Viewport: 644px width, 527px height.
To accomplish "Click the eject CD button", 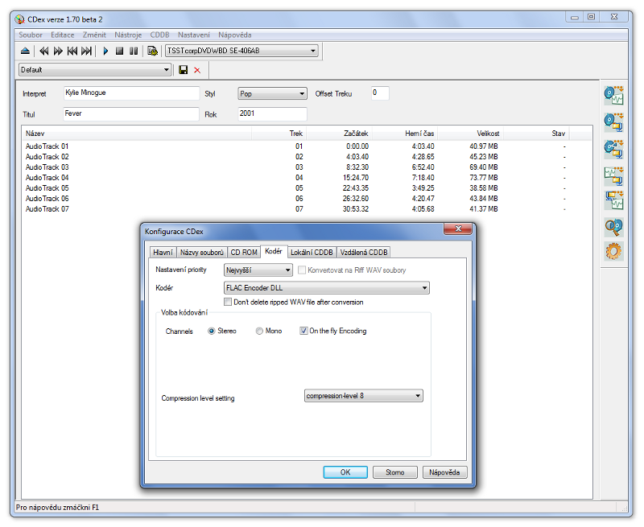I will tap(25, 51).
